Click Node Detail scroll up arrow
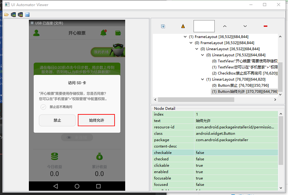Viewport: 288px width, 195px height. [281, 114]
